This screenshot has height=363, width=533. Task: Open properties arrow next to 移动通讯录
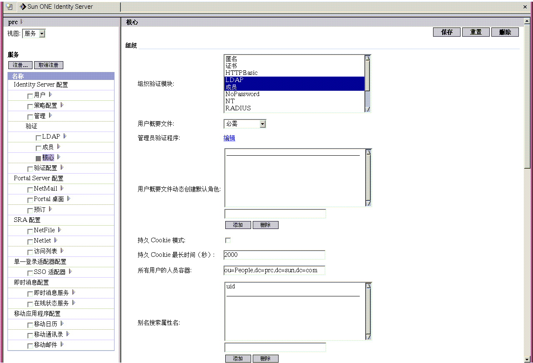coord(68,334)
